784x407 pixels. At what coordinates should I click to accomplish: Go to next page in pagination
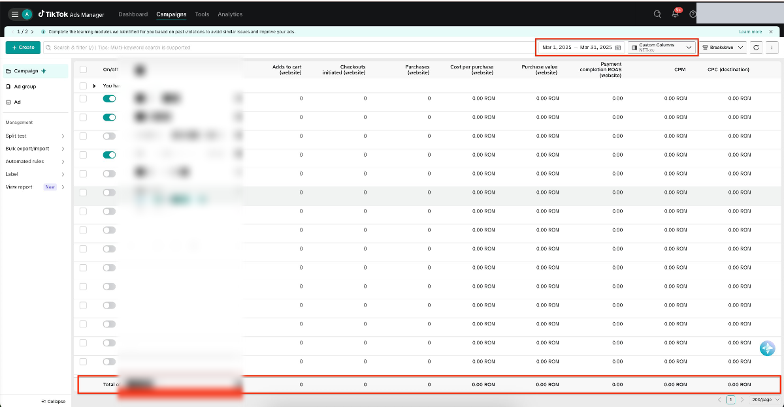click(x=742, y=399)
